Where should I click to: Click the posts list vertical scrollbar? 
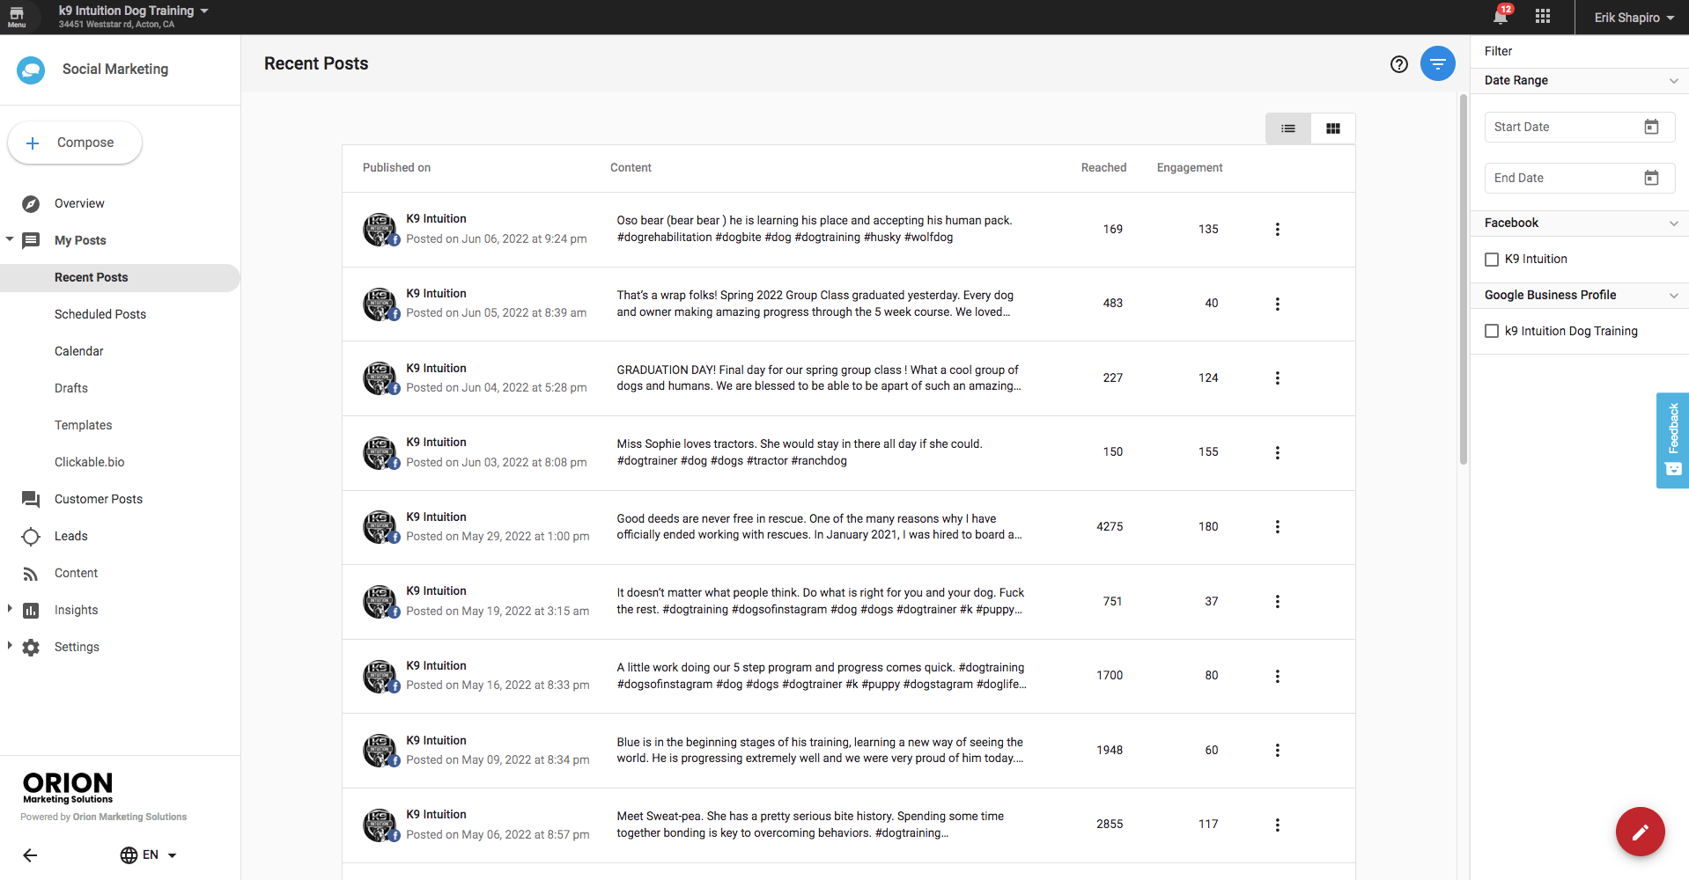1463,280
